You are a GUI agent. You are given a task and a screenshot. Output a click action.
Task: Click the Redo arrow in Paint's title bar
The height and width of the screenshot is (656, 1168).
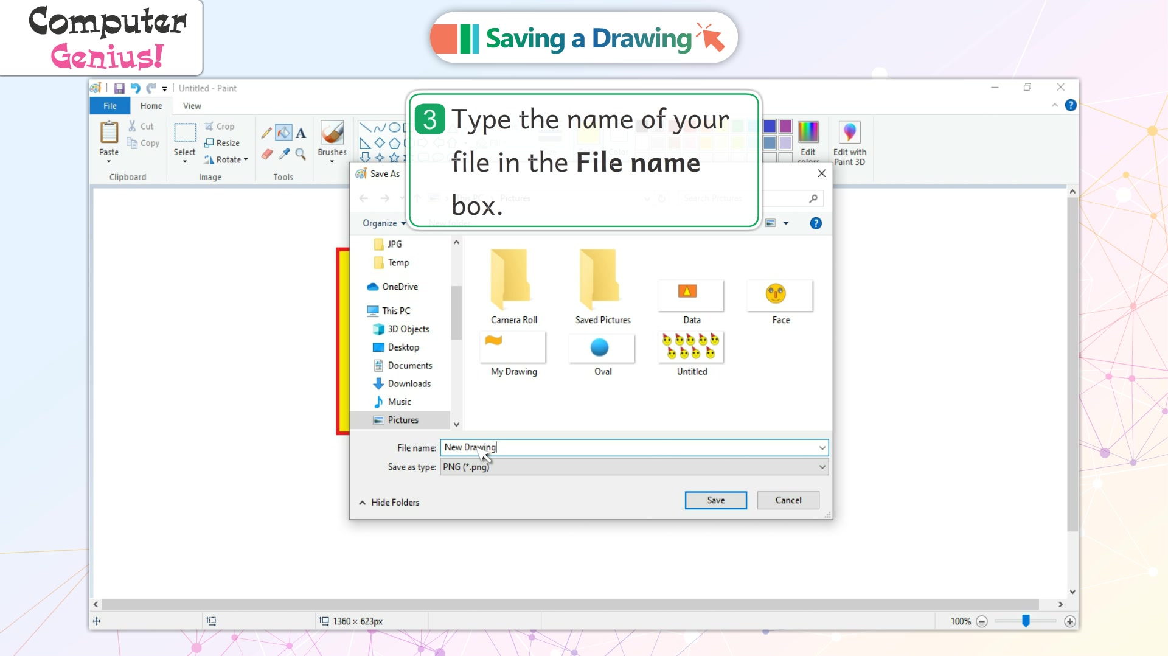click(x=151, y=88)
